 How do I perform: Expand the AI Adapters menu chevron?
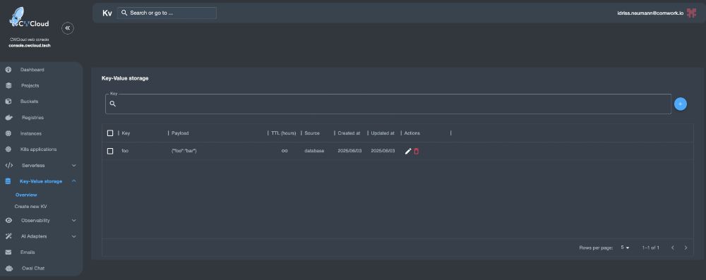(74, 236)
